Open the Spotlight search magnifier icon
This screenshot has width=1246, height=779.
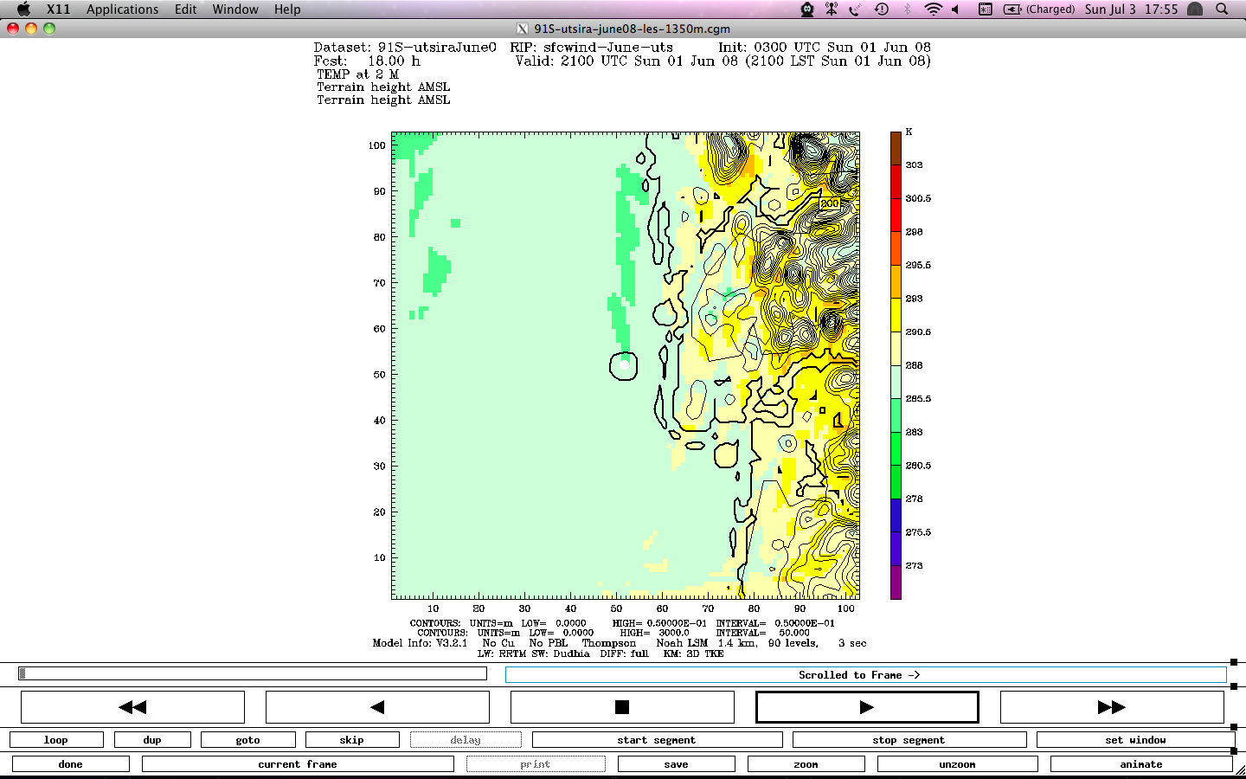coord(1222,10)
